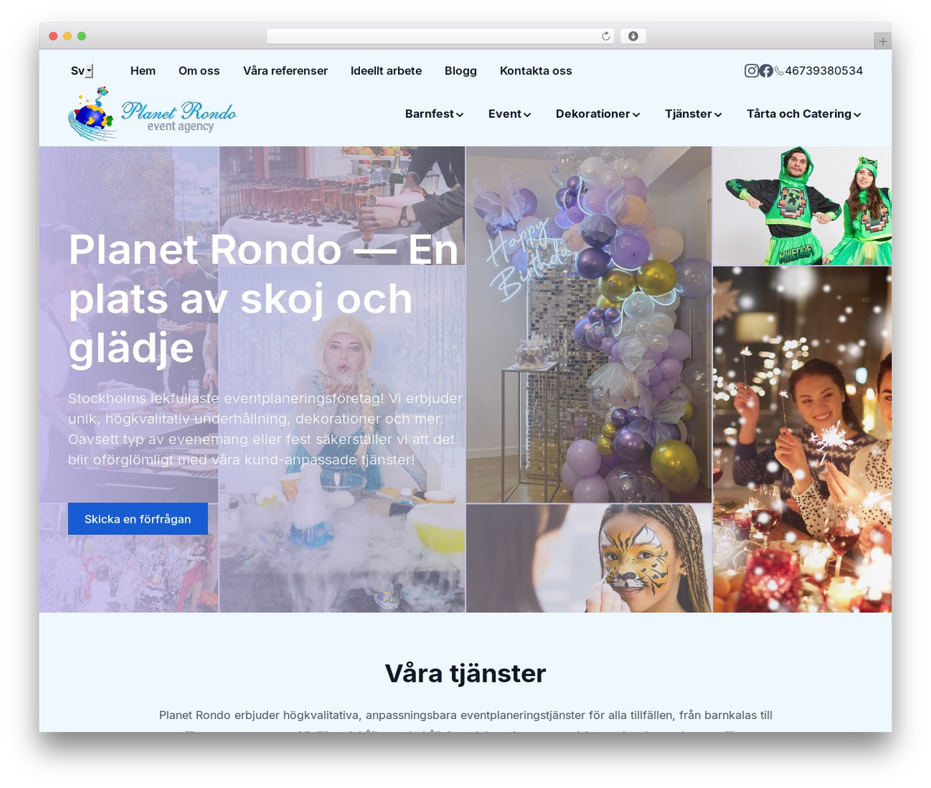Open Våra referenser page

coord(285,71)
